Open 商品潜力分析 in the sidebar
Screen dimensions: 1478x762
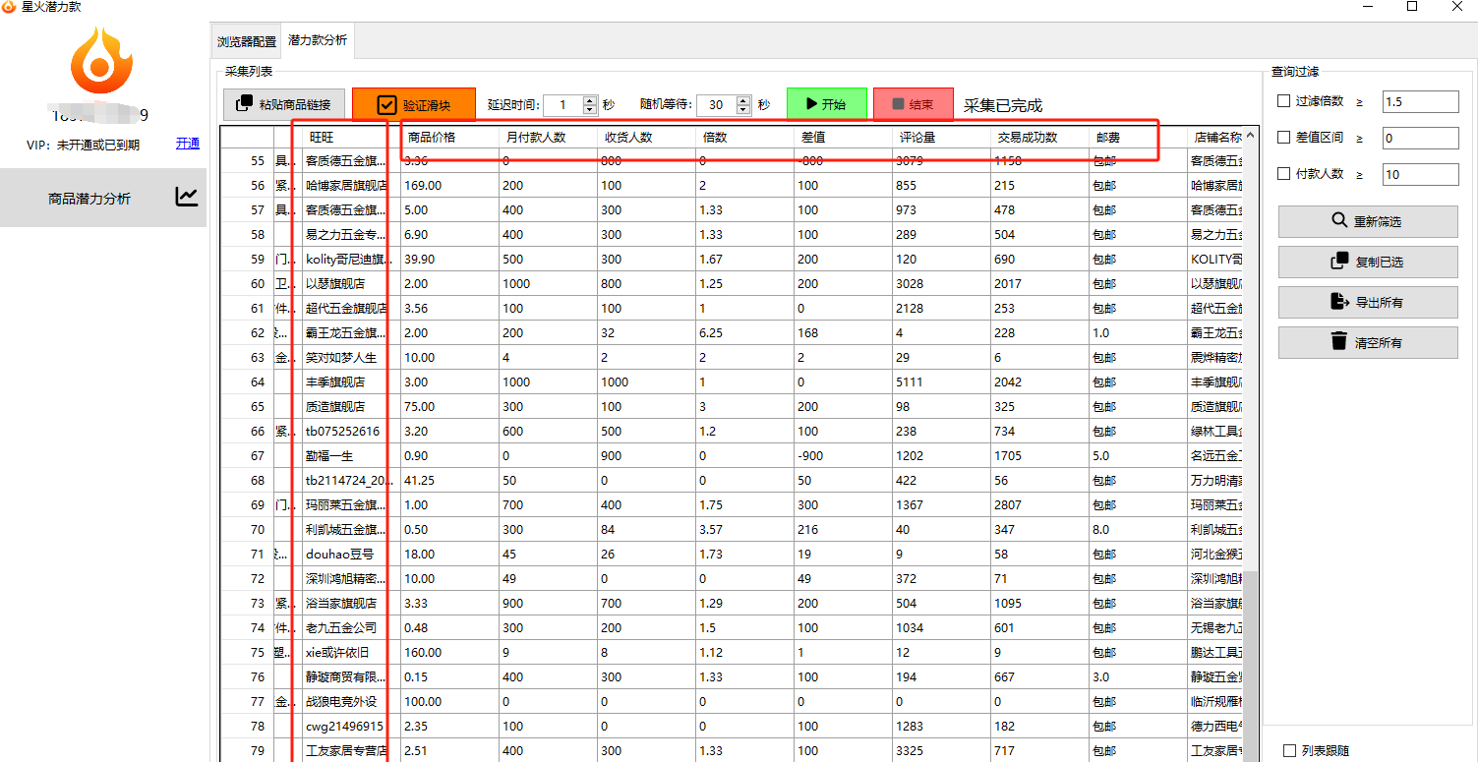coord(103,198)
